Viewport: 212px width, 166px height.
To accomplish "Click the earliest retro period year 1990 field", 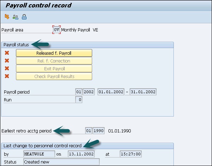I will pyautogui.click(x=99, y=131).
